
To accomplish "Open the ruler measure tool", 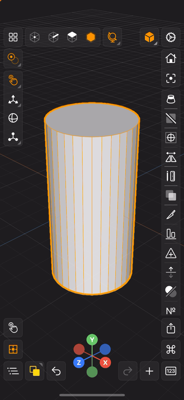I will 171,176.
